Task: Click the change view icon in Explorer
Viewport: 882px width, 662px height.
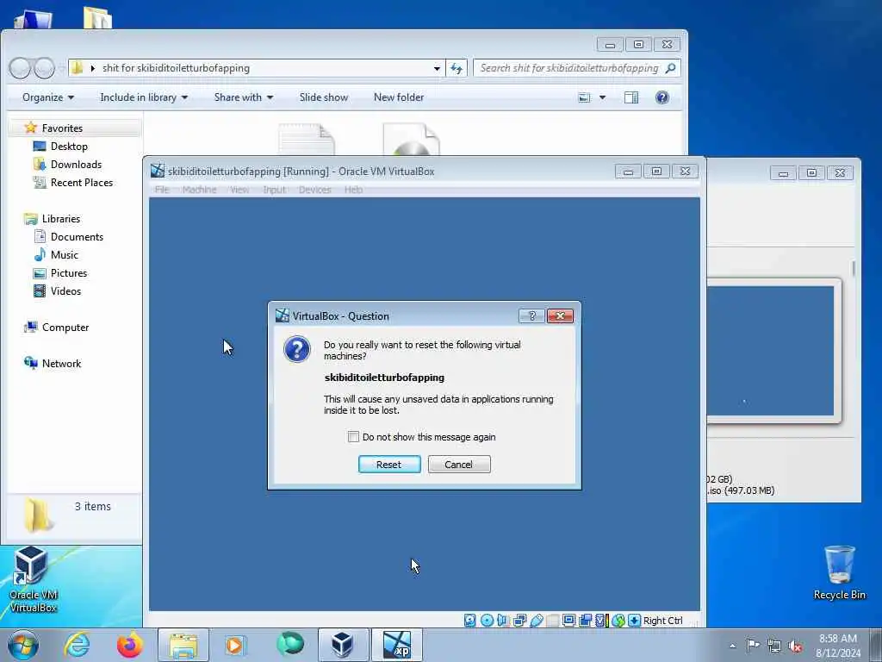Action: [585, 97]
